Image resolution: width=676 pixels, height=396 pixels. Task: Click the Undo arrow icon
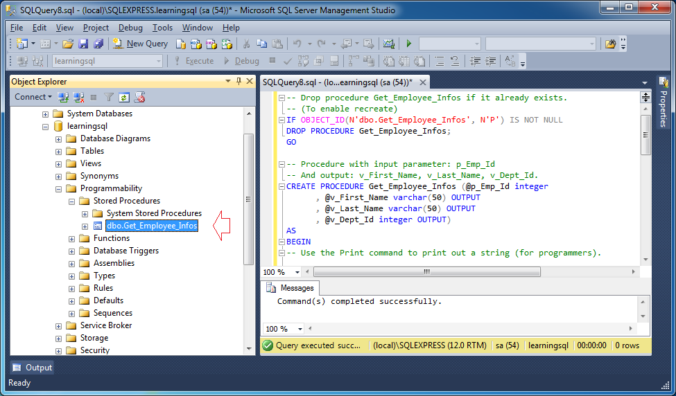click(297, 44)
